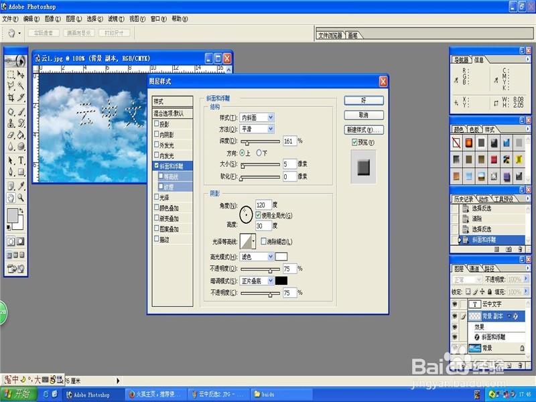This screenshot has height=402, width=536.
Task: Select the Sponge/Dodge tool
Action: pyautogui.click(x=21, y=146)
